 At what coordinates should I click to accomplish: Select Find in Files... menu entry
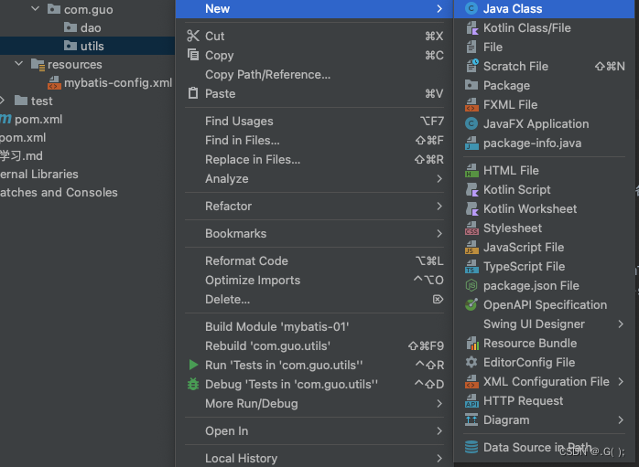point(314,141)
